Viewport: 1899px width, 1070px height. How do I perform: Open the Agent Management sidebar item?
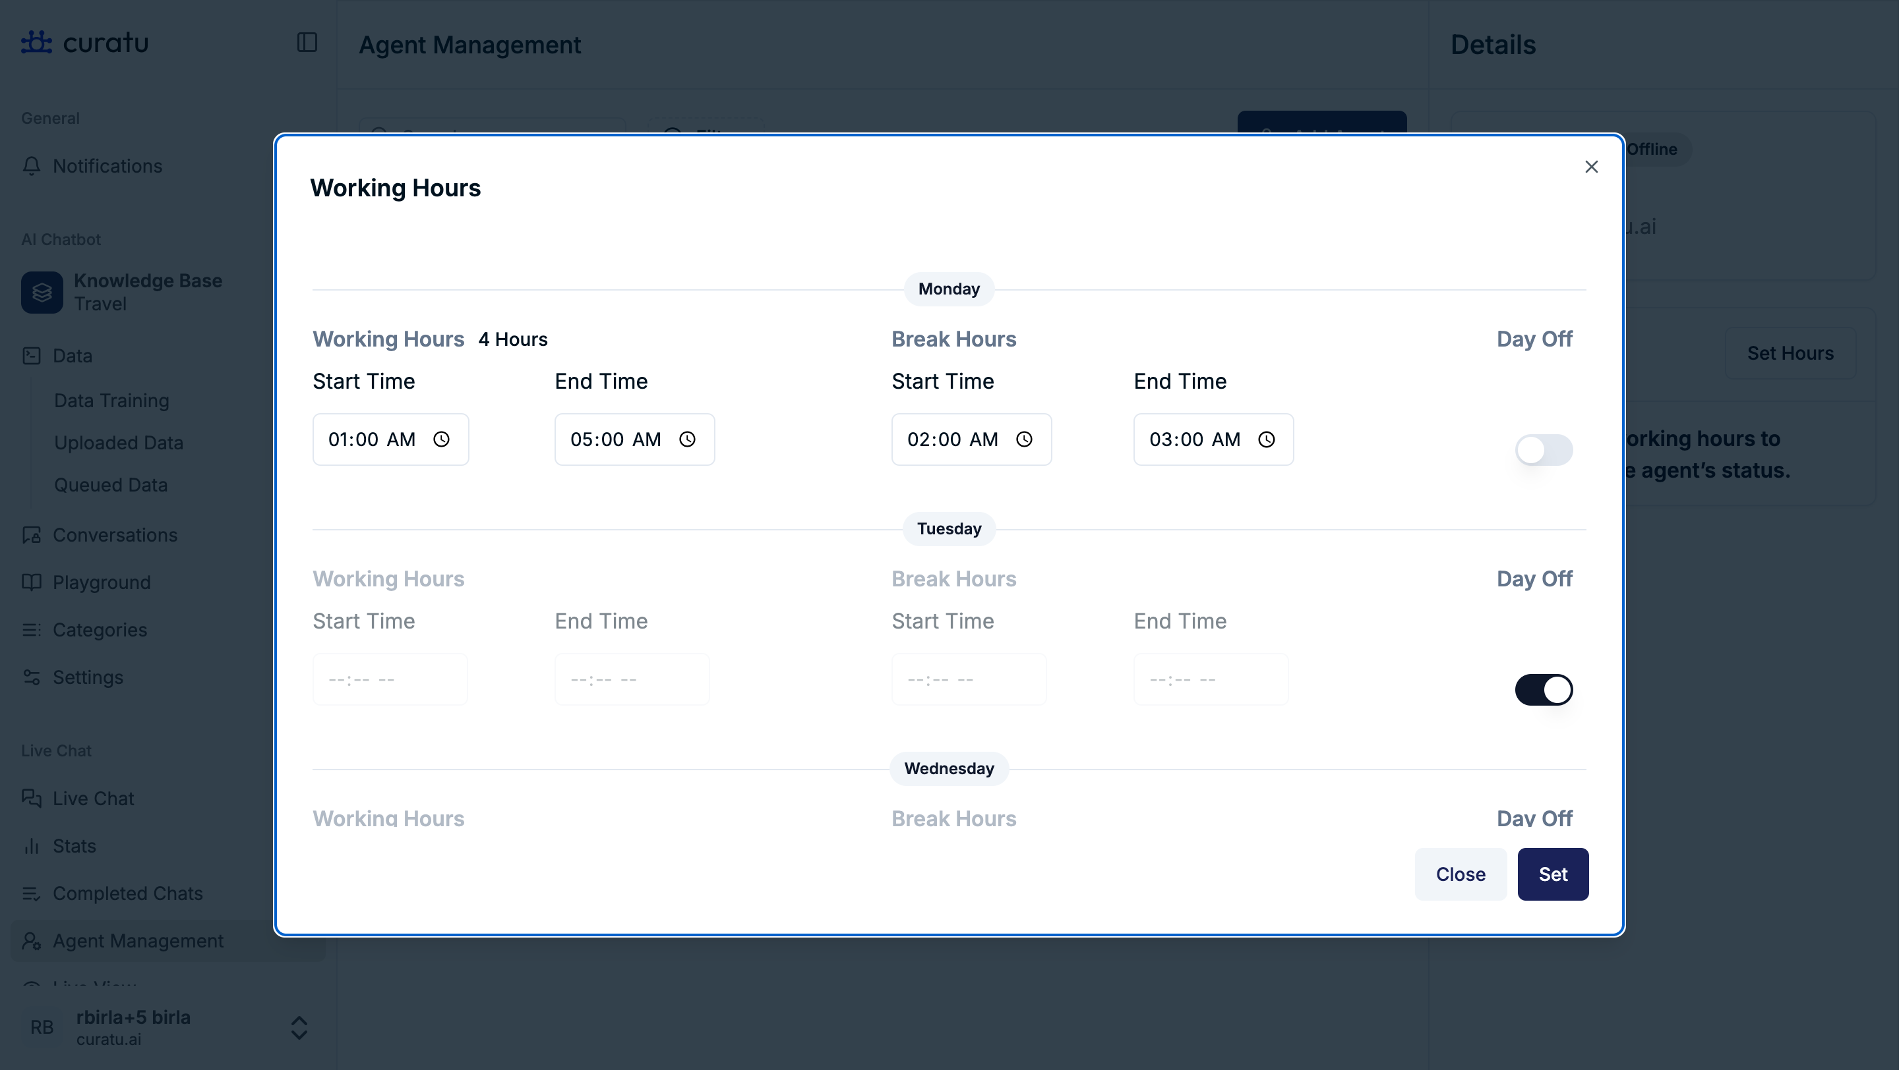click(138, 941)
